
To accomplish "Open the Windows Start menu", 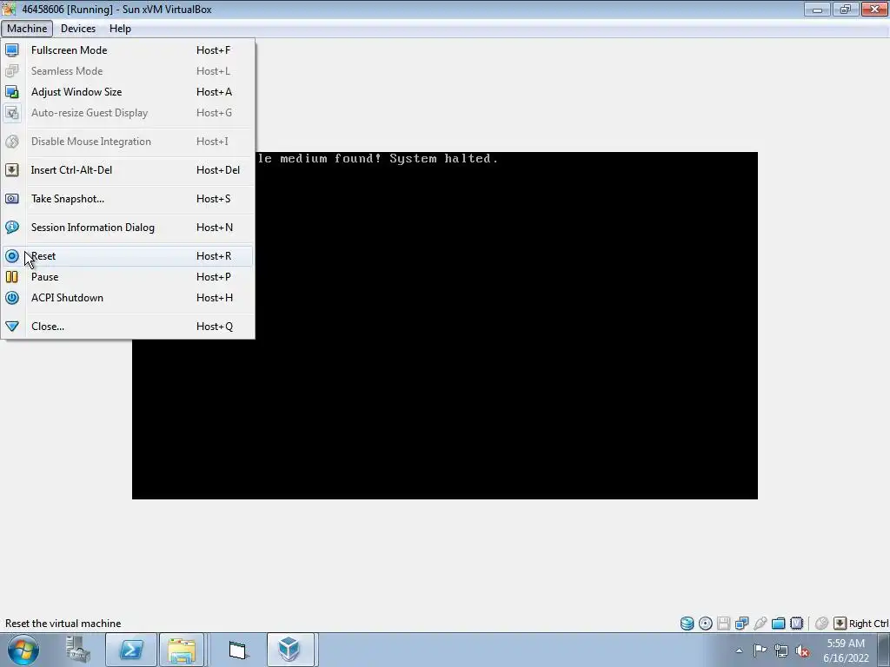I will pyautogui.click(x=23, y=650).
